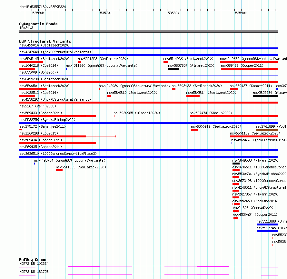Click the nsv6499014 (Sedlazeck2020) variant label

pos(45,45)
